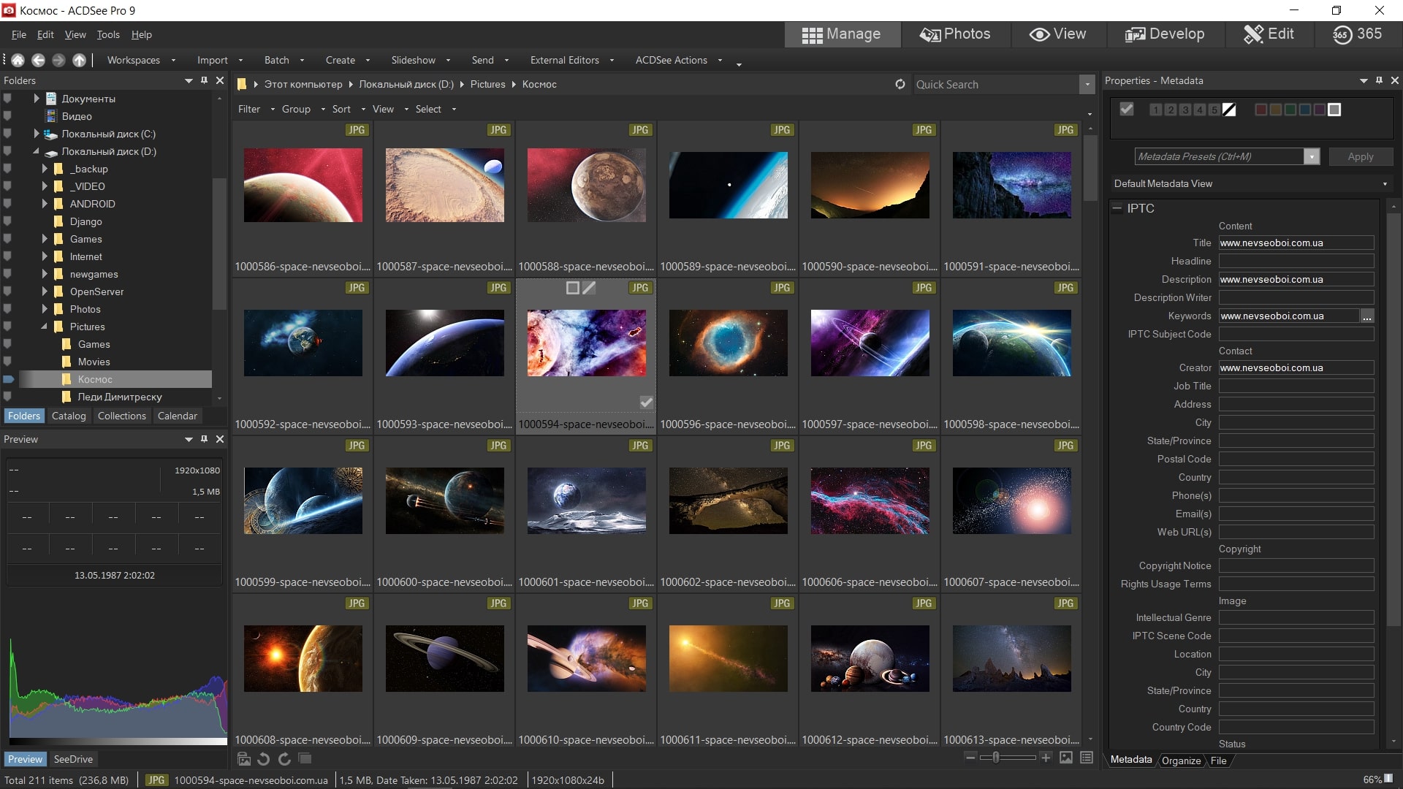The height and width of the screenshot is (789, 1403).
Task: Toggle the tagged checkbox in the Properties pane
Action: [x=1127, y=109]
